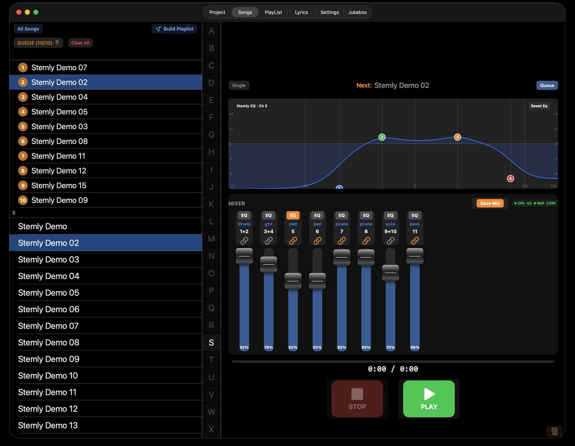The image size is (575, 446).
Task: Click the STOP button
Action: (x=357, y=399)
